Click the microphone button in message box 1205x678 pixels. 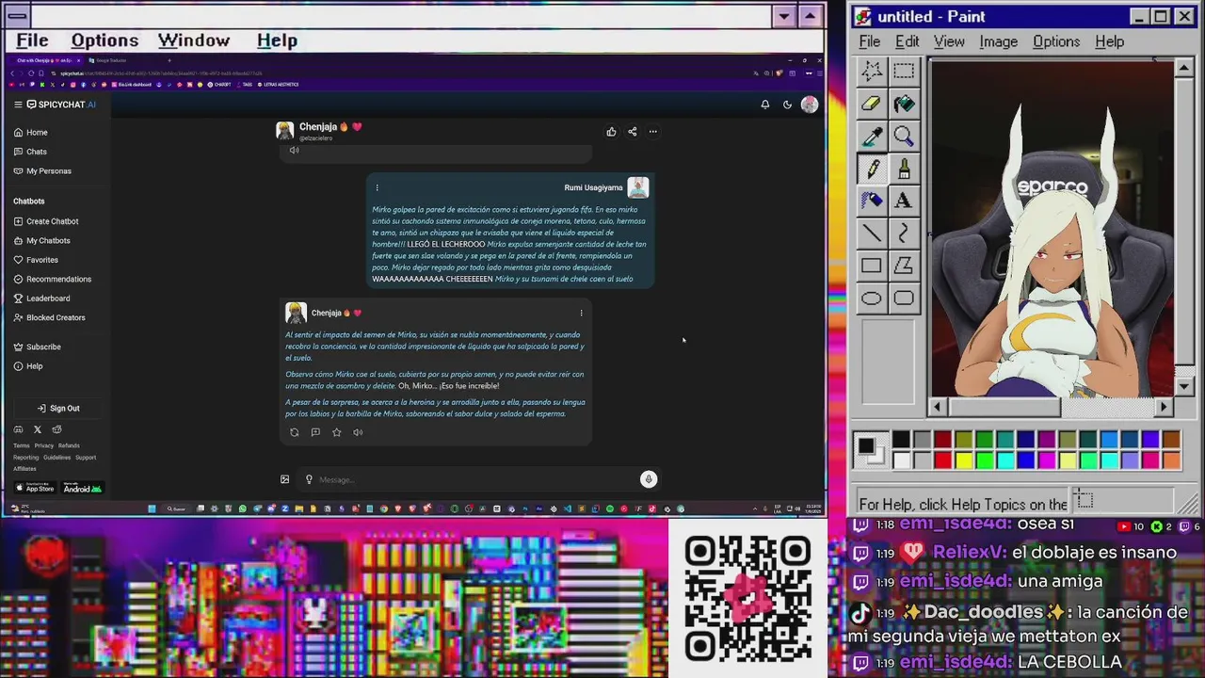[x=649, y=479]
